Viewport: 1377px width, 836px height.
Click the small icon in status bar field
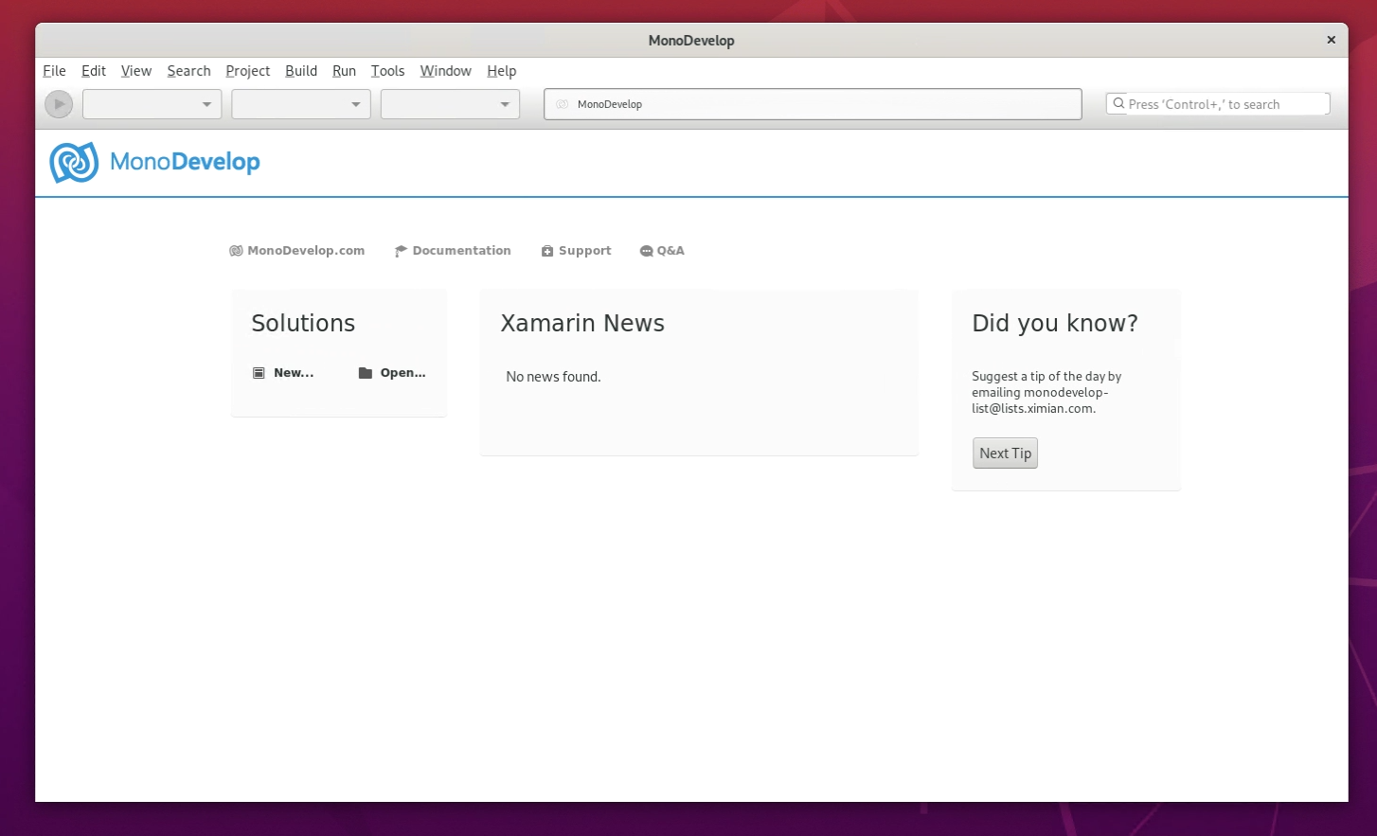[x=562, y=104]
